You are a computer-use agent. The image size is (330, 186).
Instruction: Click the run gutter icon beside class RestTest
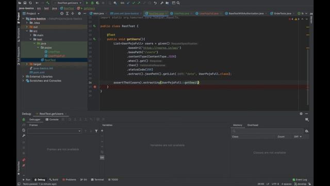(x=94, y=26)
